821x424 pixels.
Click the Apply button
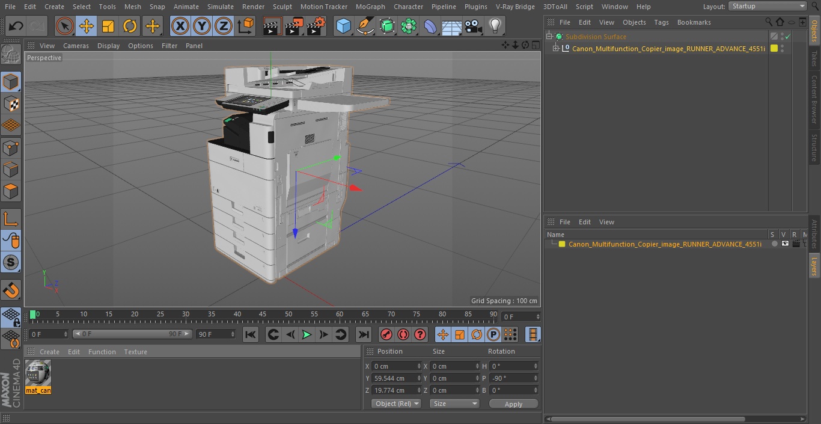point(513,404)
